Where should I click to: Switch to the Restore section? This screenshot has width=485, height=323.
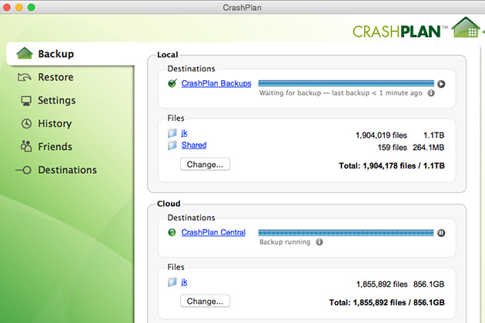tap(55, 77)
